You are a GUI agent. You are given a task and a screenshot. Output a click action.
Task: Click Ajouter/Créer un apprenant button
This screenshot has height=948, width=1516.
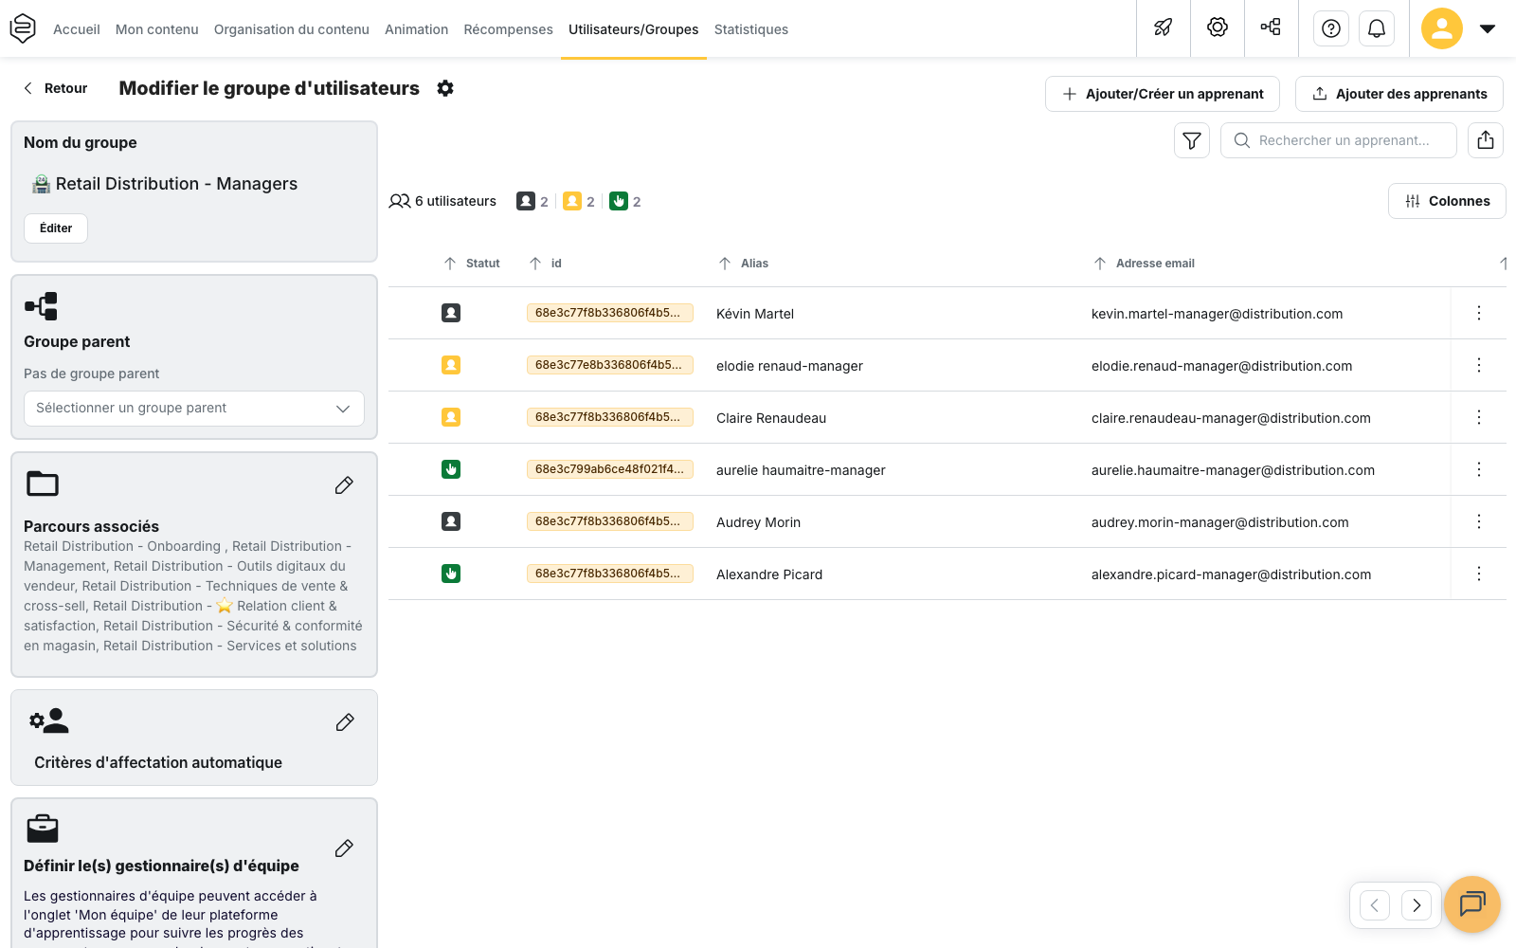click(1163, 94)
